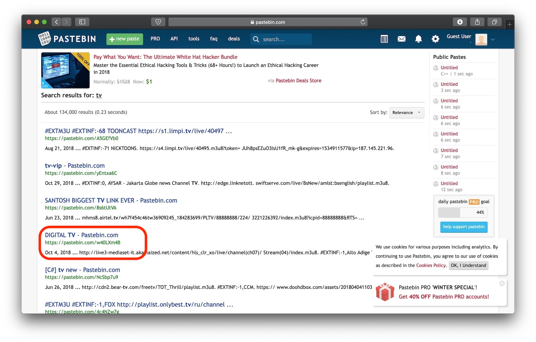Image resolution: width=536 pixels, height=342 pixels.
Task: Click the Pastebin logo icon
Action: pyautogui.click(x=44, y=39)
